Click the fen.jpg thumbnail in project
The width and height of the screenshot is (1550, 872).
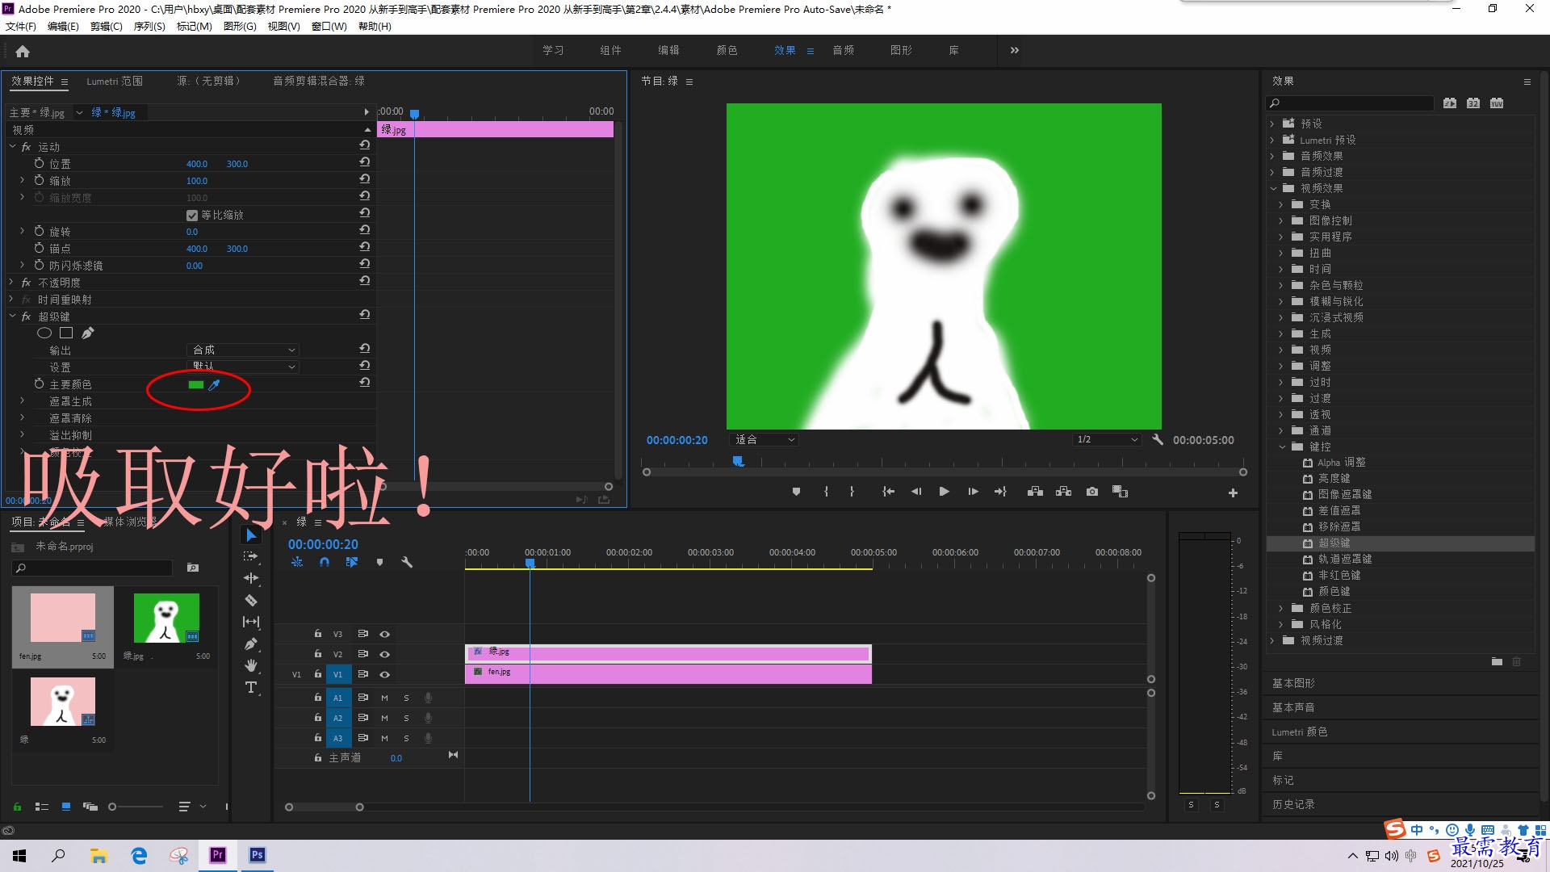(x=63, y=618)
